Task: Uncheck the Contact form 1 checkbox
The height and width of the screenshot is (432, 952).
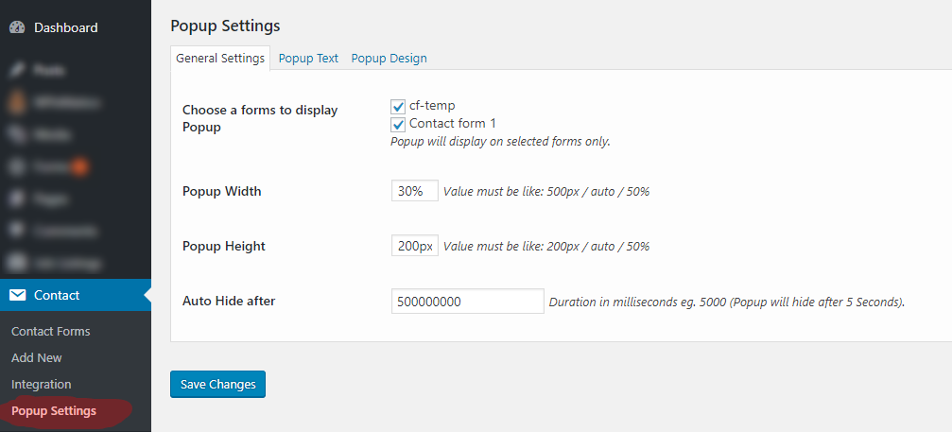Action: click(398, 124)
